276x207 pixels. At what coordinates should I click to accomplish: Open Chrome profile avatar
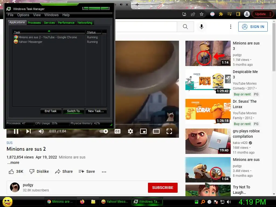click(x=247, y=14)
